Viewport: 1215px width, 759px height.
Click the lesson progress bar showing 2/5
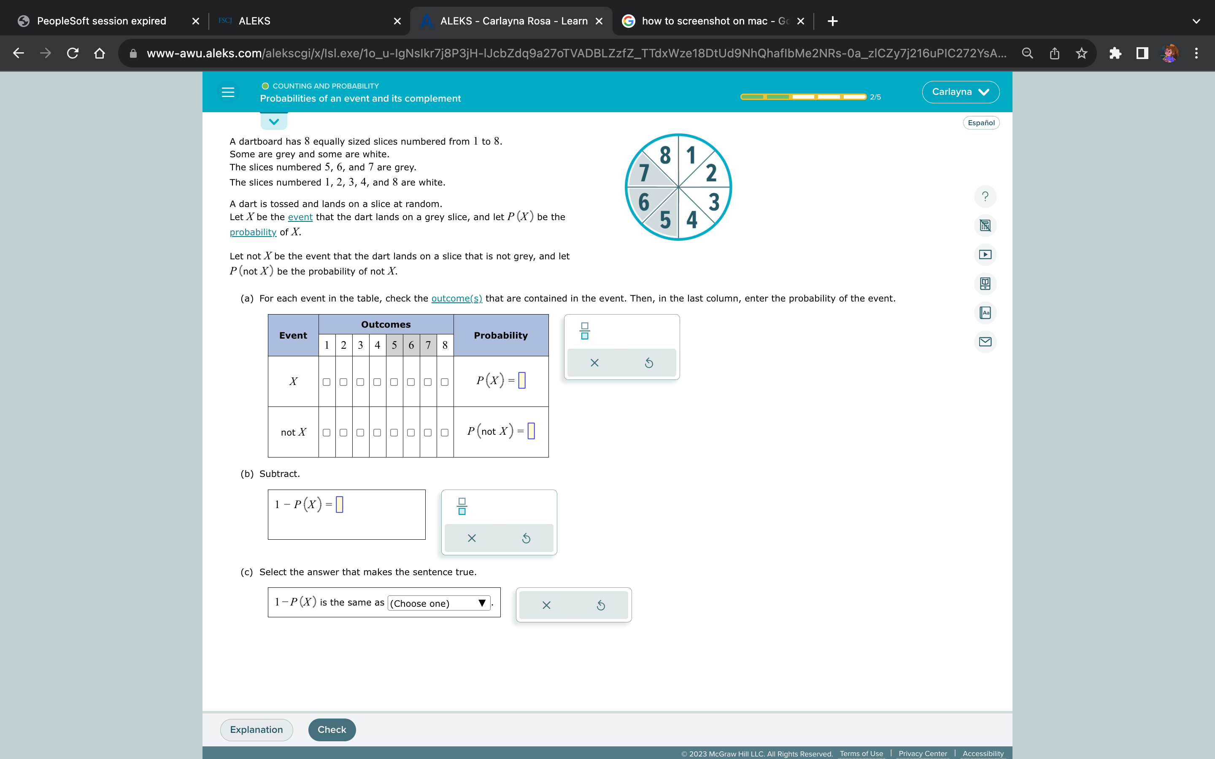[802, 97]
